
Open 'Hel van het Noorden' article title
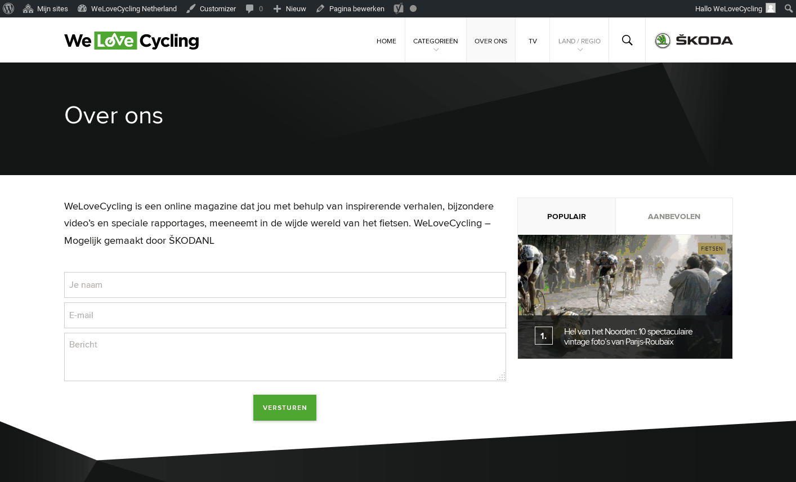(x=628, y=337)
